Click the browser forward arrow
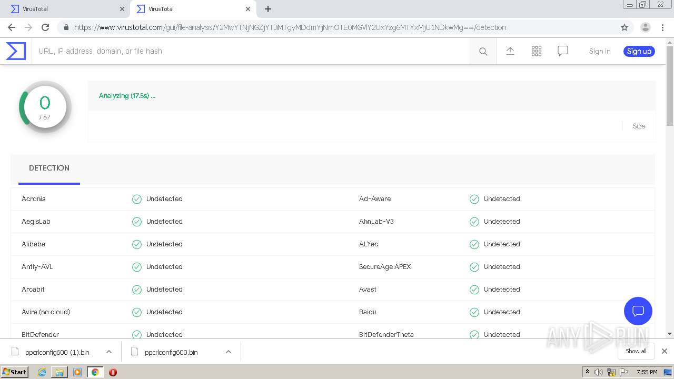 click(28, 27)
